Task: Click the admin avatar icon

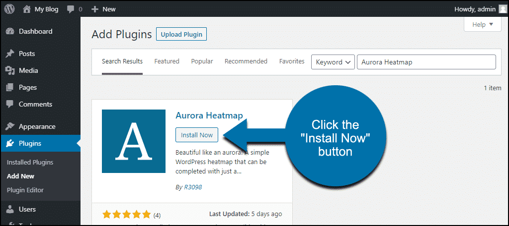Action: click(x=502, y=9)
